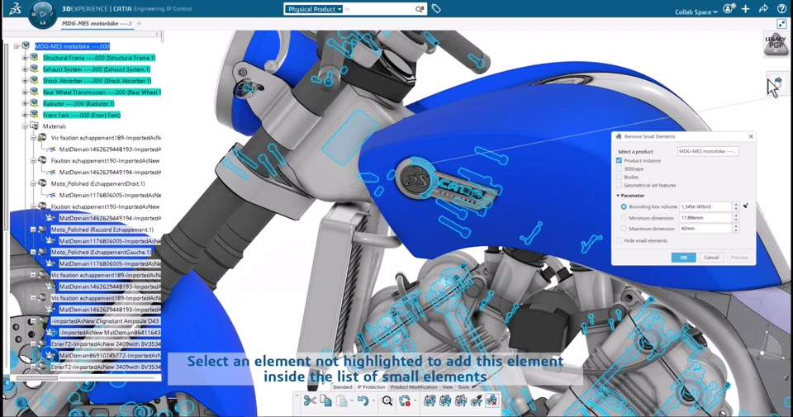Decrease Minimum dimension with stepper down
793x417 pixels.
pyautogui.click(x=736, y=220)
